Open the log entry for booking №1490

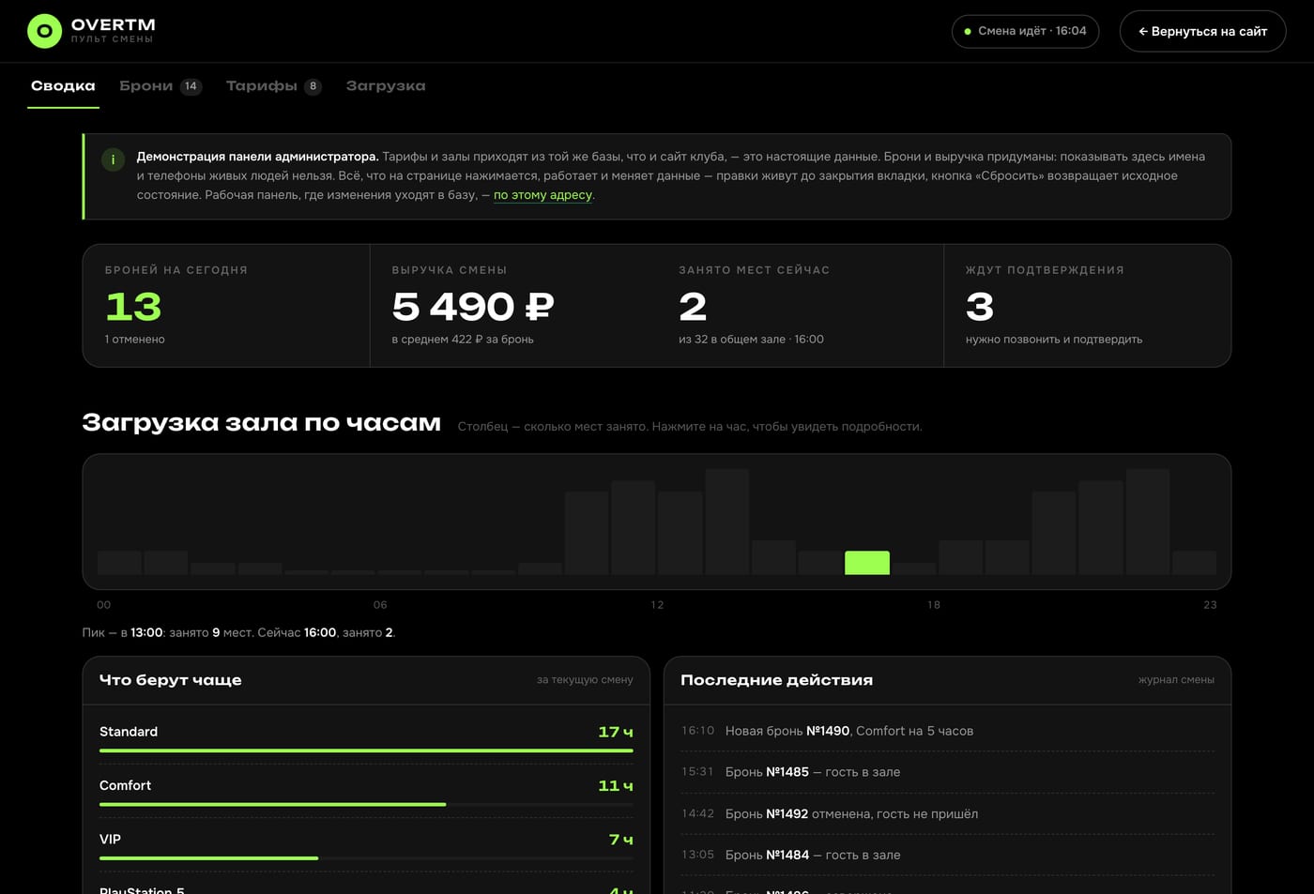point(947,731)
